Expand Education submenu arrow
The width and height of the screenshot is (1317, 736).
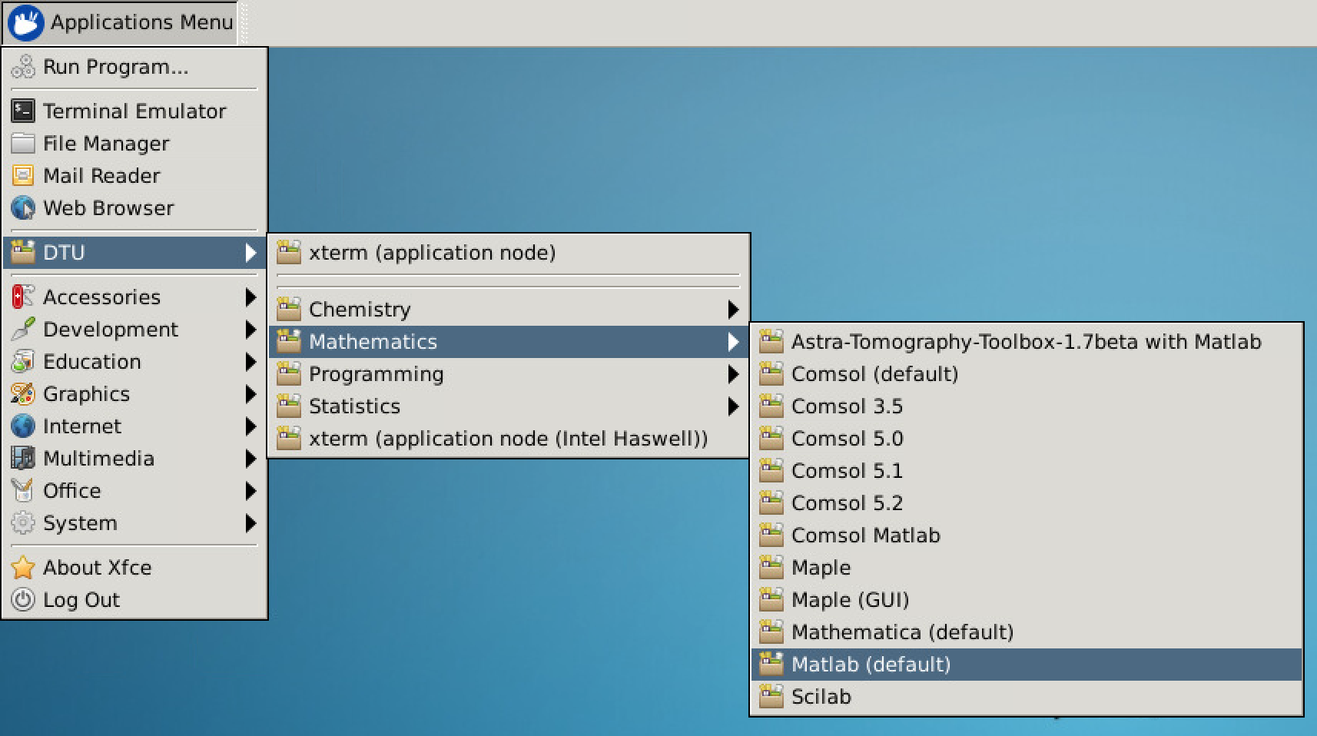250,362
